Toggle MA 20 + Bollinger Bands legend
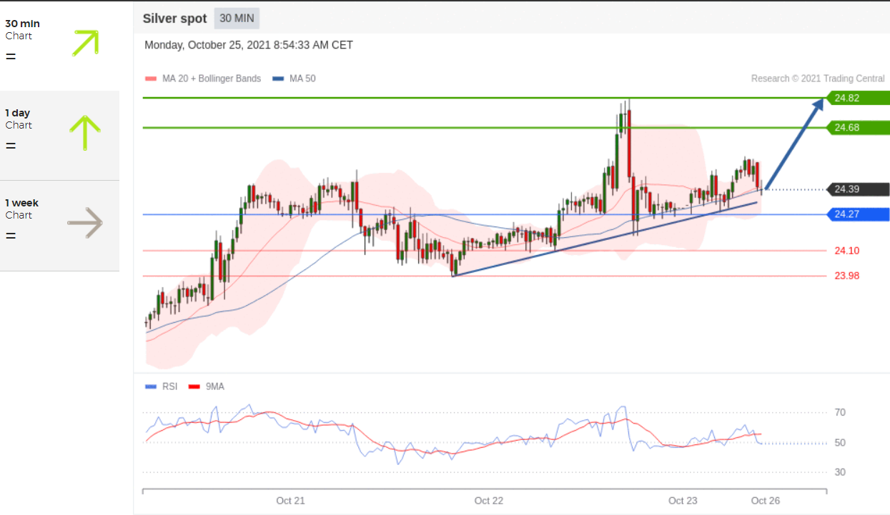The width and height of the screenshot is (890, 515). (x=203, y=79)
